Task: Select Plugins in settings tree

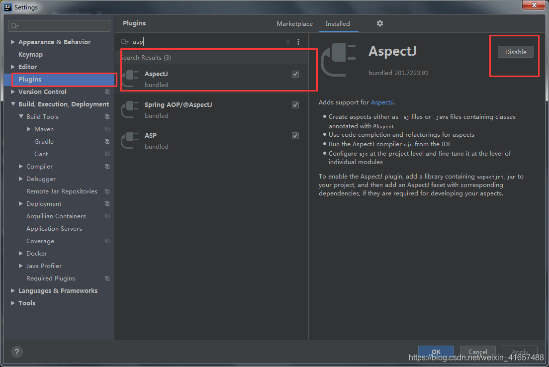Action: pyautogui.click(x=60, y=80)
